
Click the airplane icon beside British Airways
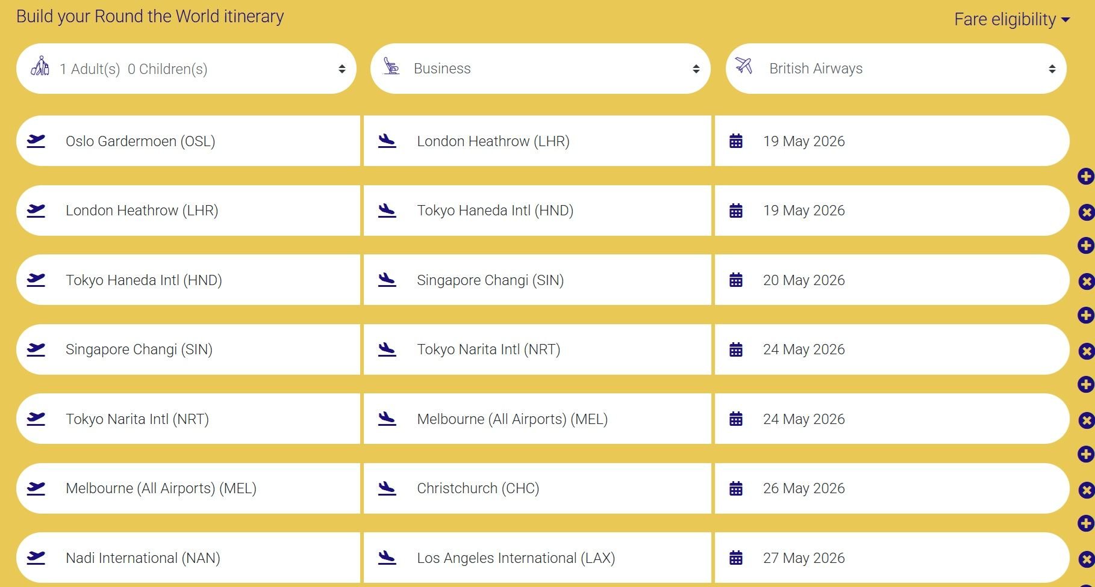pos(745,68)
